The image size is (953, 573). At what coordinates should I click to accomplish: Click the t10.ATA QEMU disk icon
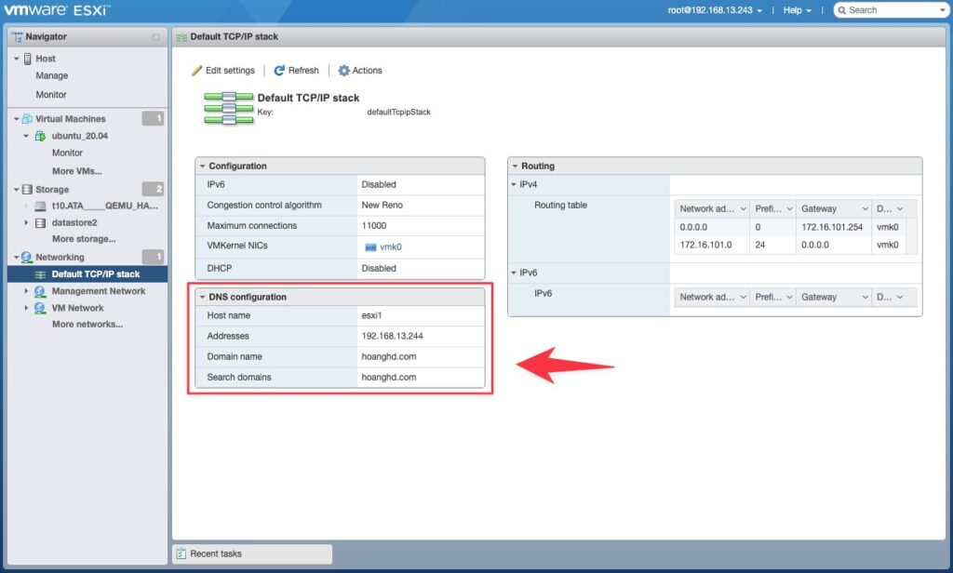[x=41, y=206]
